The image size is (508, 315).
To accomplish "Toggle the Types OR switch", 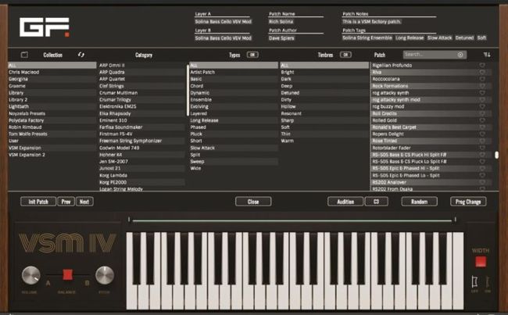I will point(252,55).
